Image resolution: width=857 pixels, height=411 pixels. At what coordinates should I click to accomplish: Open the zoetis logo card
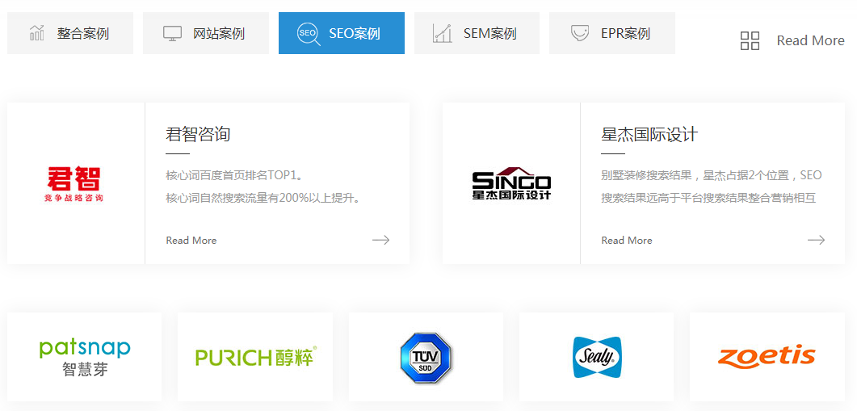click(x=767, y=357)
